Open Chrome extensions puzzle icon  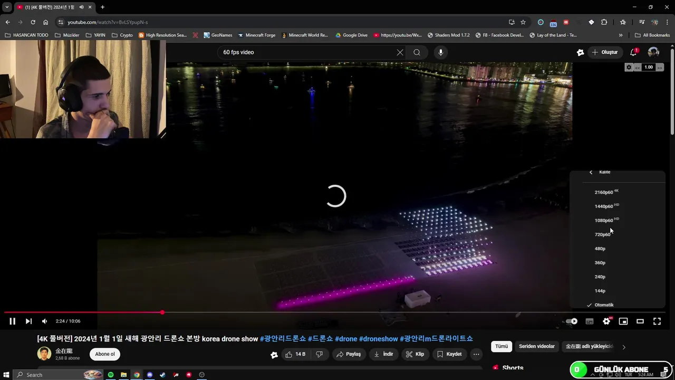604,22
